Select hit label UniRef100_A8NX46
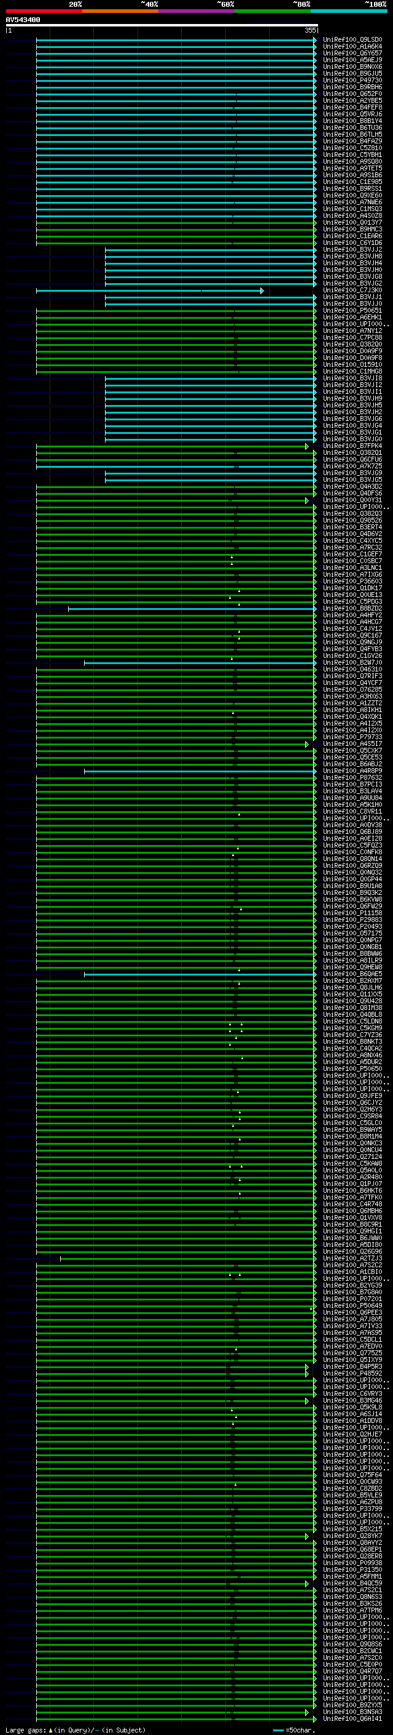This screenshot has height=1735, width=393. (352, 1055)
